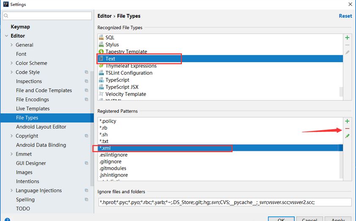Select the .gitignore pattern
The height and width of the screenshot is (221, 356).
pyautogui.click(x=220, y=161)
